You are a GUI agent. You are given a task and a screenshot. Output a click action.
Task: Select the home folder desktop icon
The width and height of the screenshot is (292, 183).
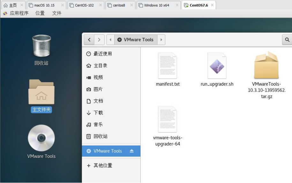[x=41, y=92]
